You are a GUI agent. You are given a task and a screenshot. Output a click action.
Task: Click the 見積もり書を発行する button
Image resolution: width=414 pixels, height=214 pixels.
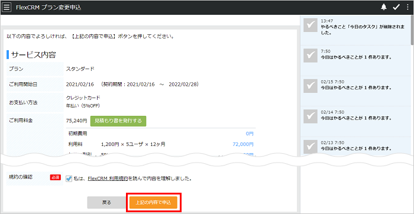click(118, 121)
